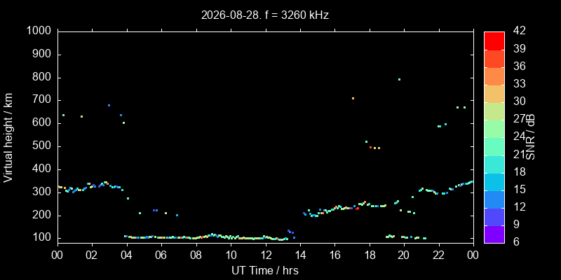Select the Virtual height y-axis label

click(8, 137)
